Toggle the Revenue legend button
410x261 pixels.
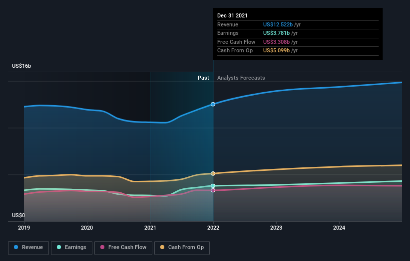28,248
